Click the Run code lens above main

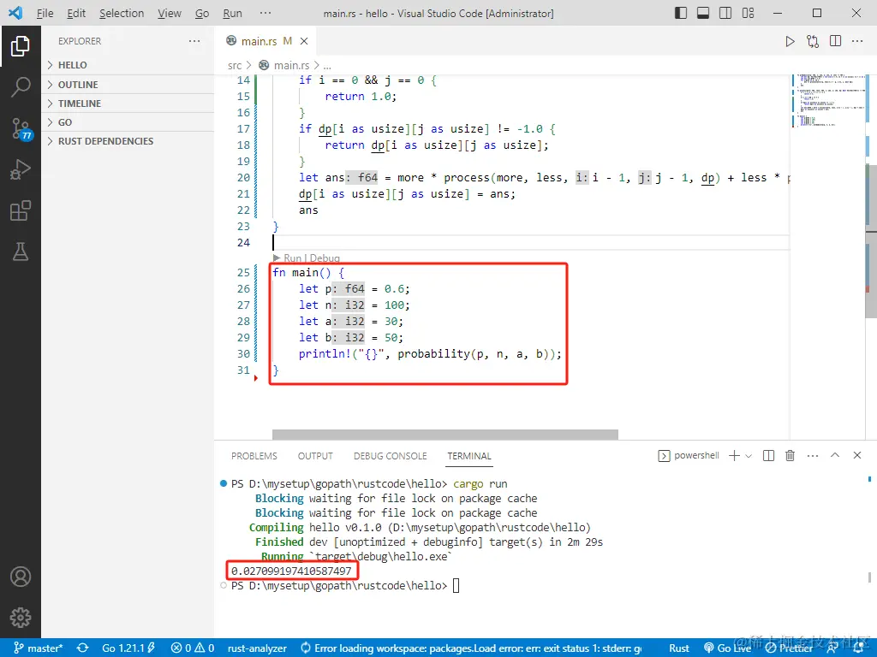click(x=291, y=258)
